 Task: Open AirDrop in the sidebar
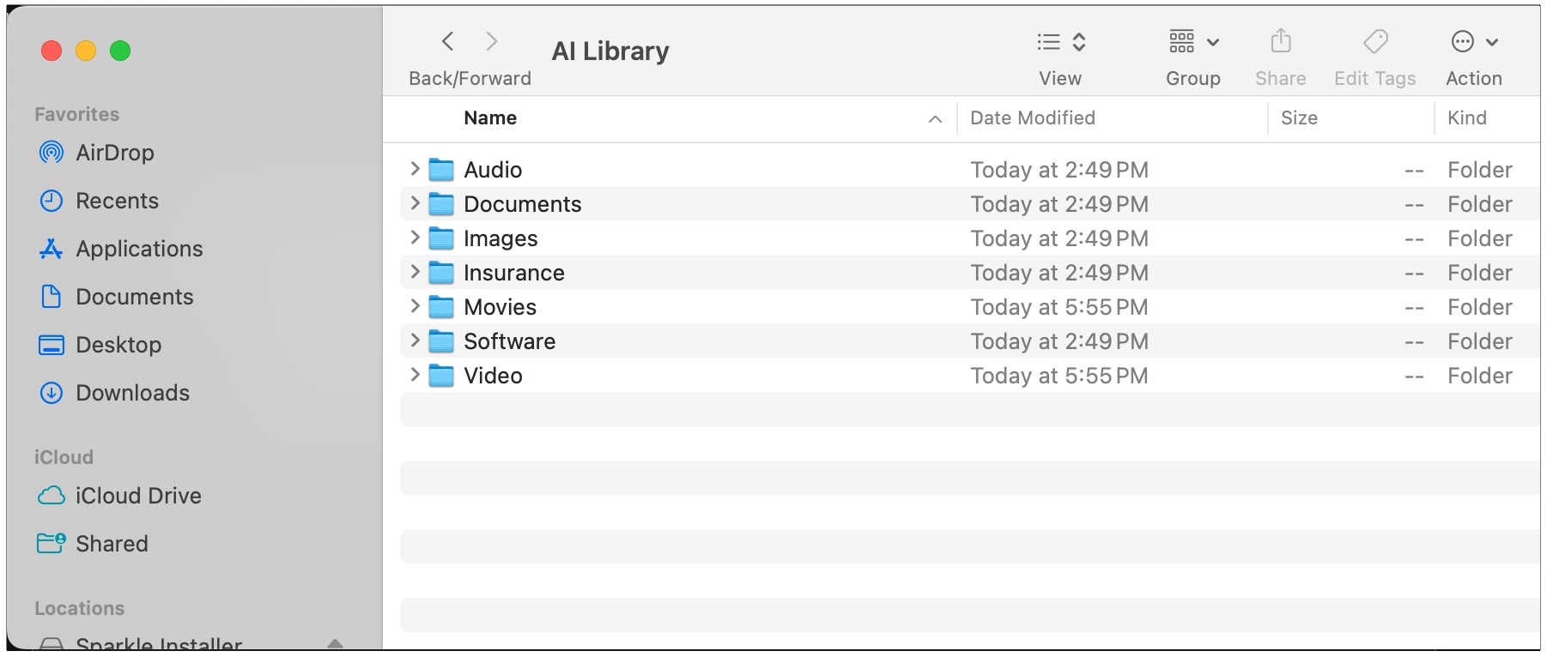click(114, 153)
